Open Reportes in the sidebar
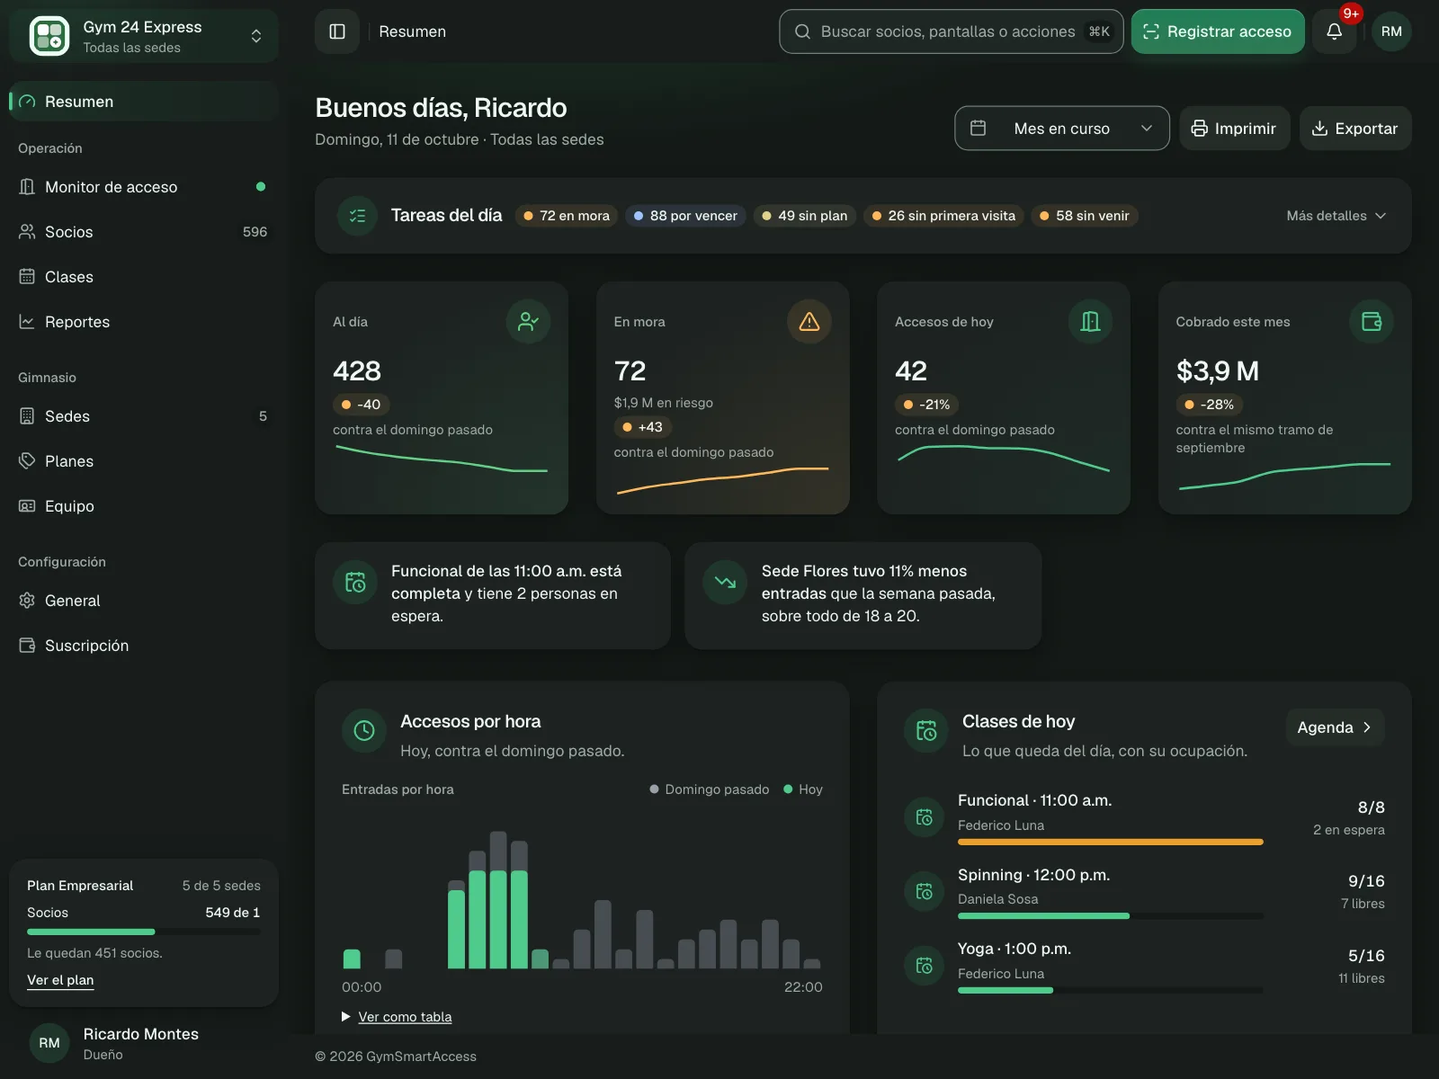This screenshot has width=1439, height=1079. (144, 322)
